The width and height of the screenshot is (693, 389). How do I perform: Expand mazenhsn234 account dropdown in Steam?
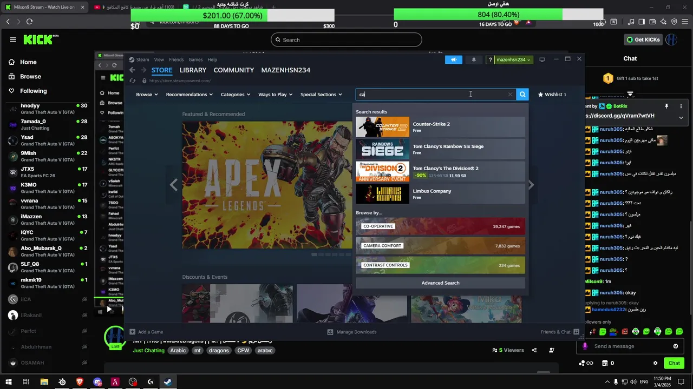tap(513, 60)
